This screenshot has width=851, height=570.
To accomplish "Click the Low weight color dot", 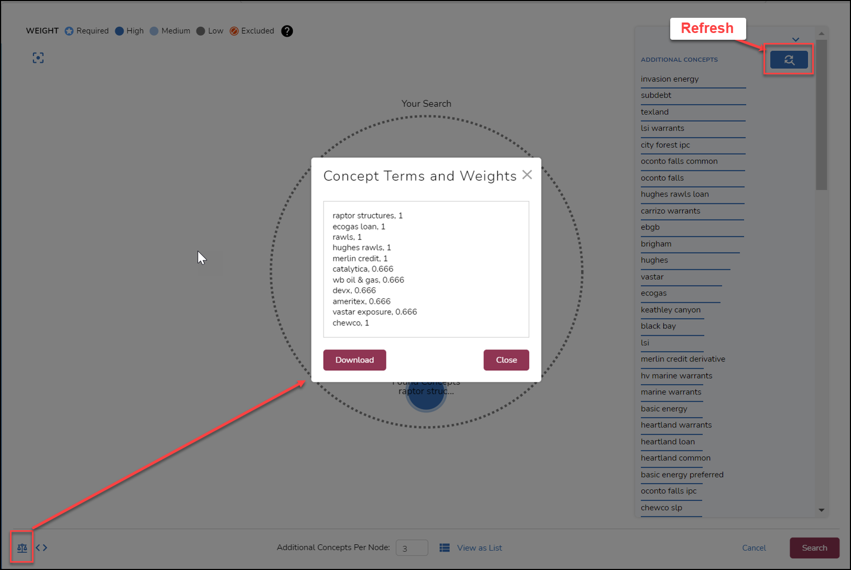I will pyautogui.click(x=201, y=31).
